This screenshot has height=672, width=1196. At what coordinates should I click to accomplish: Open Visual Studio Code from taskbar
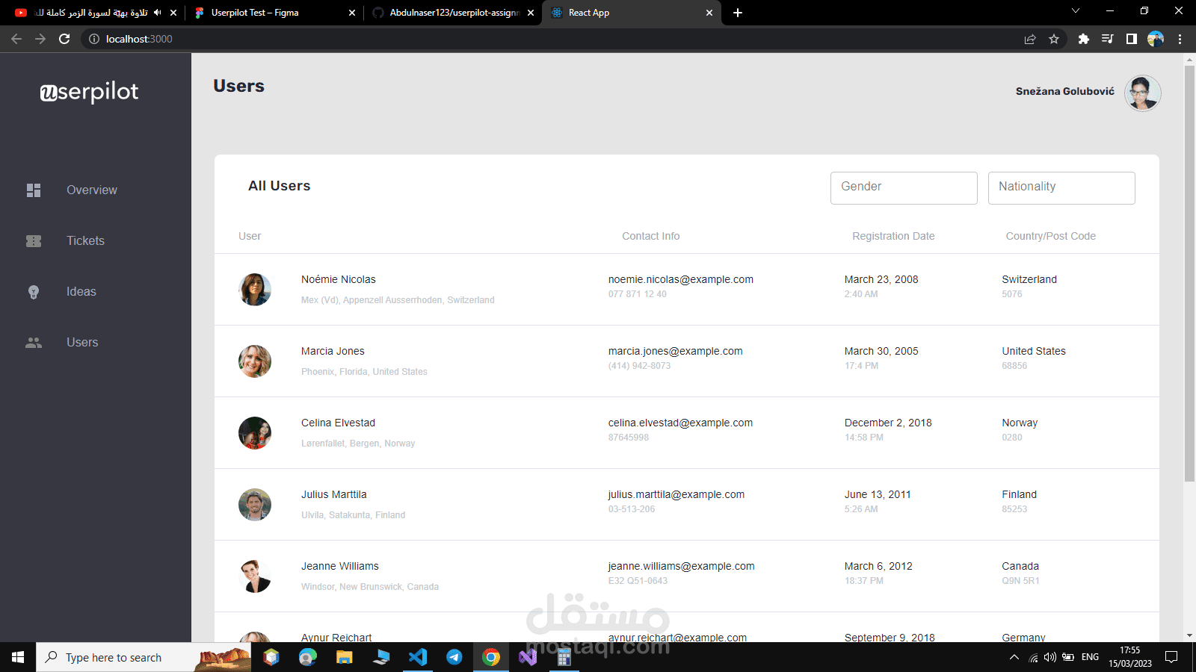418,657
